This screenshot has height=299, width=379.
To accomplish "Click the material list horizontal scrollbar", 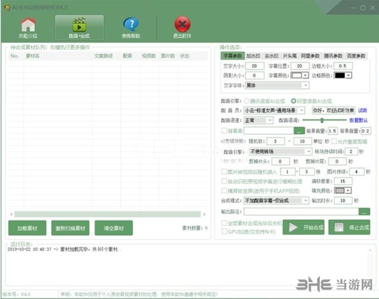I will [x=107, y=214].
